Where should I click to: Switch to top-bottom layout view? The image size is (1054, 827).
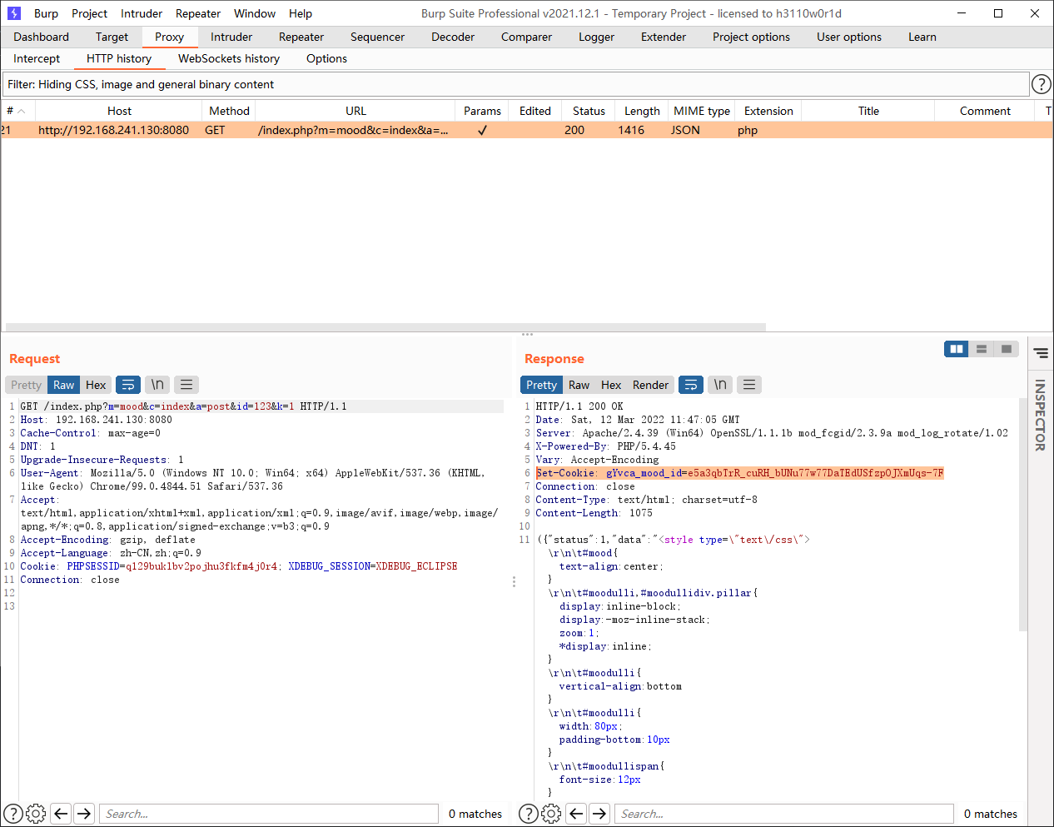[982, 349]
